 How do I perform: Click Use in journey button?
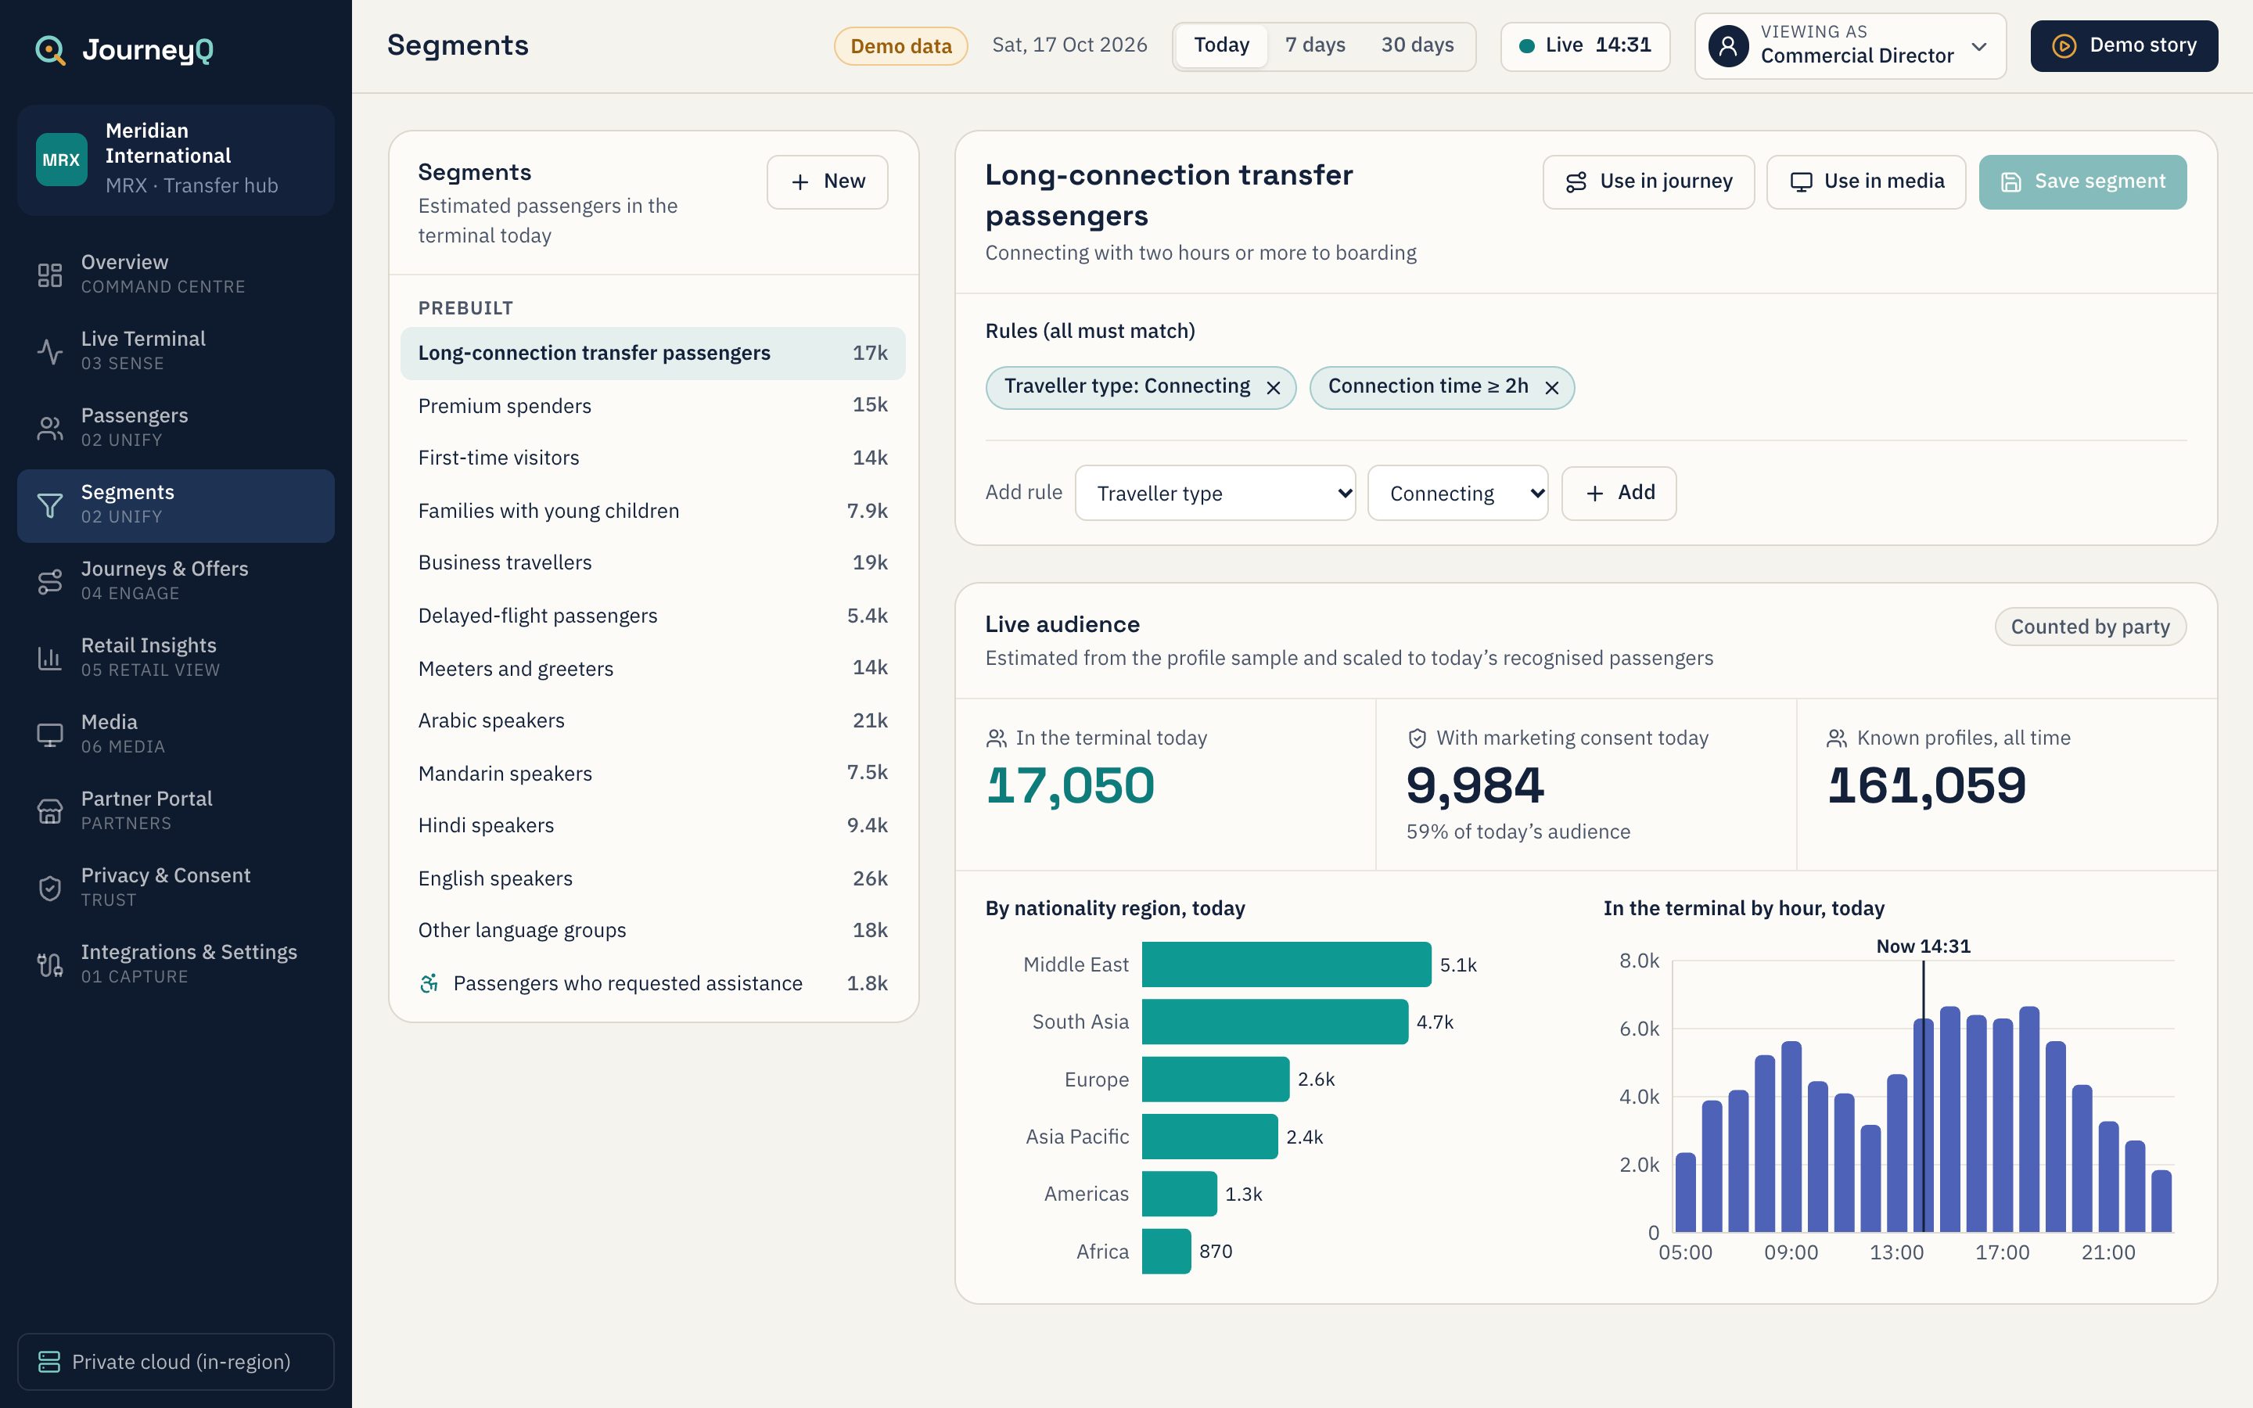pos(1648,181)
